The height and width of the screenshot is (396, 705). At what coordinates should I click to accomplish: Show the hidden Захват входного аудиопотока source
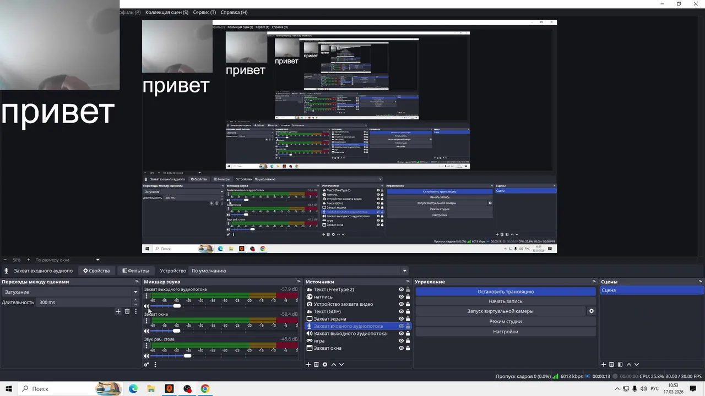(401, 326)
